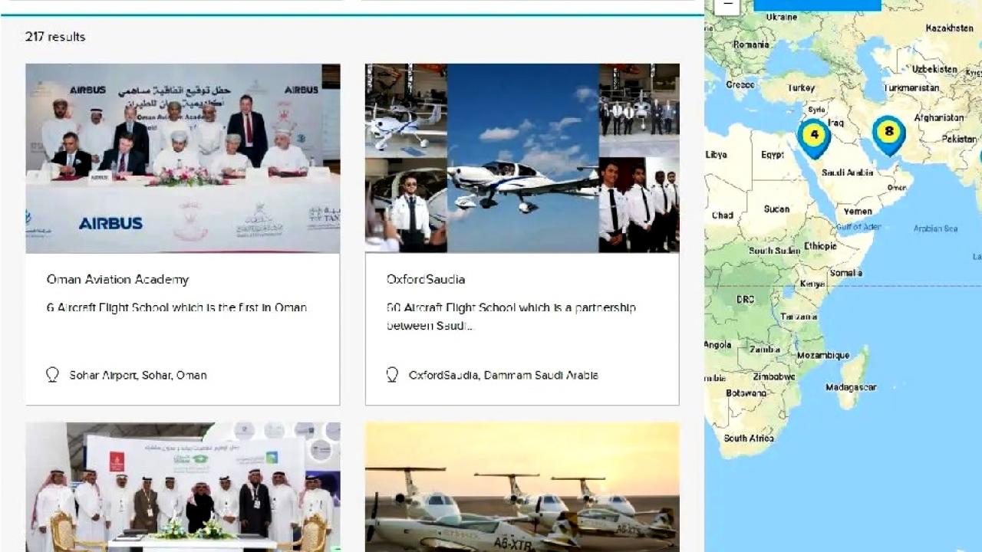Click Madagascar label on the map

[851, 387]
